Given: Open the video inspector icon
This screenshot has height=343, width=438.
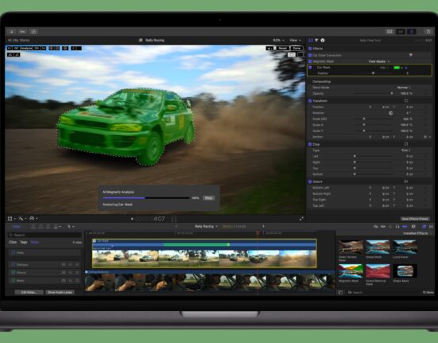Looking at the screenshot, I should 311,41.
